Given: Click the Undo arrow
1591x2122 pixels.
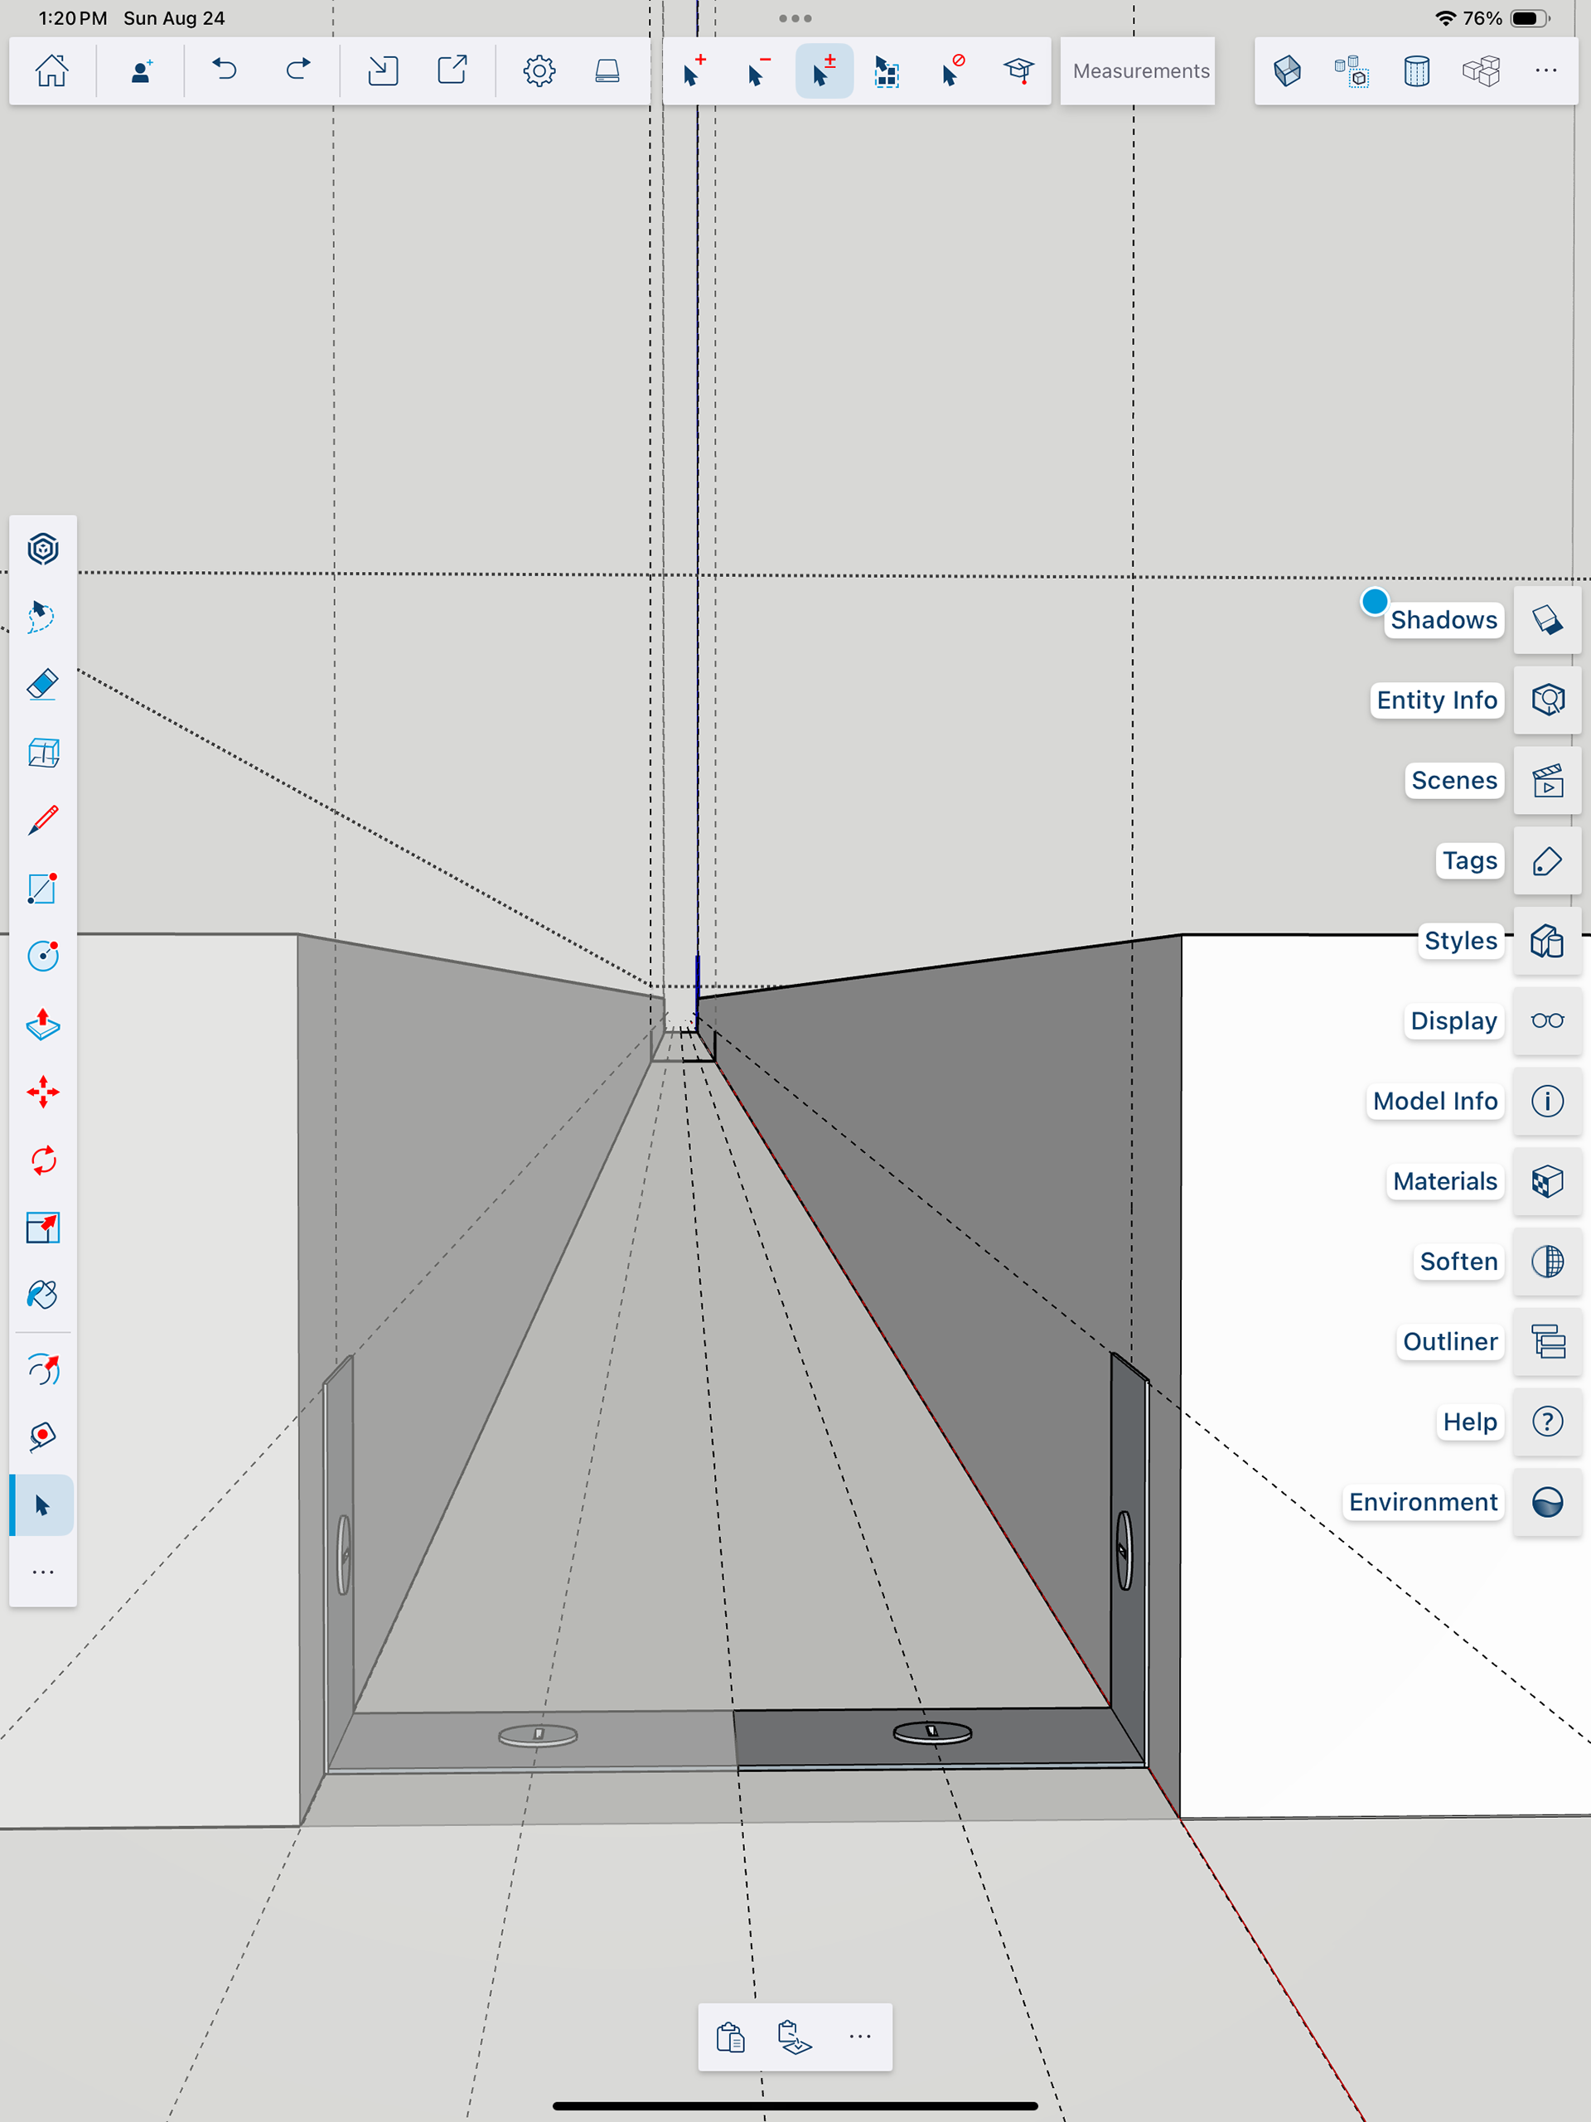Looking at the screenshot, I should [225, 70].
